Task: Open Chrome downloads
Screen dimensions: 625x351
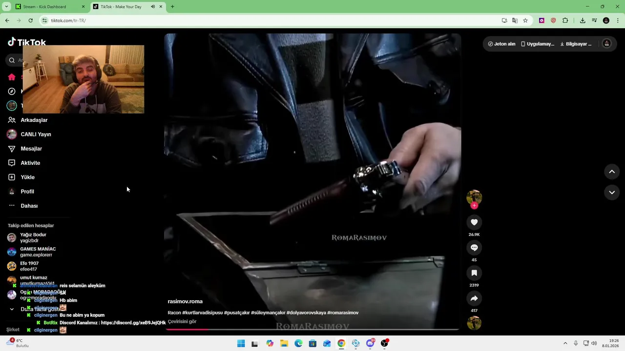Action: [583, 20]
